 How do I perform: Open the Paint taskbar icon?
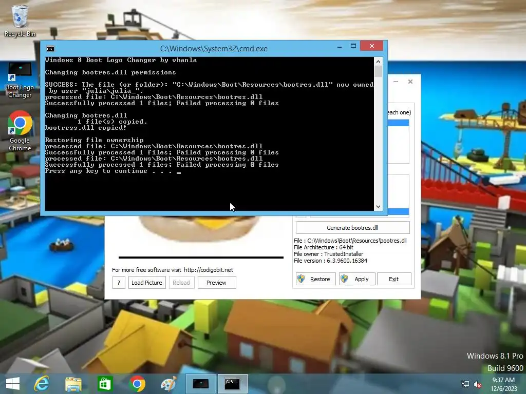click(168, 384)
